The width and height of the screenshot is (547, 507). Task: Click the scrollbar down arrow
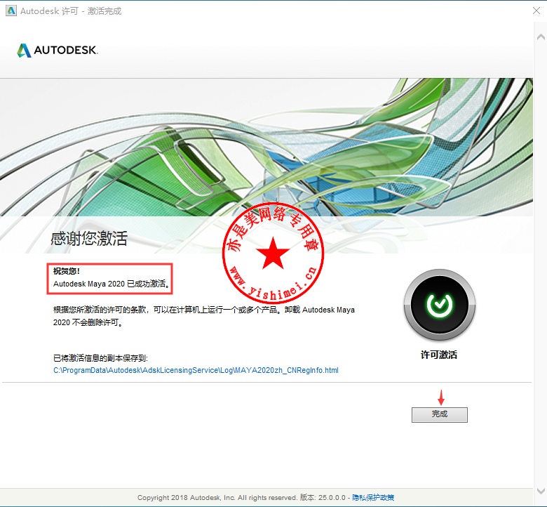point(541,490)
